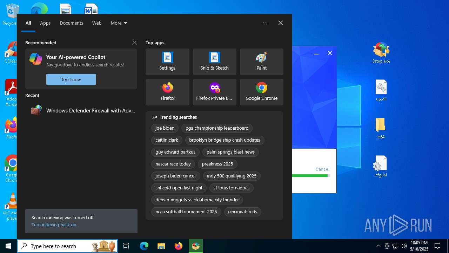Viewport: 449px width, 253px height.
Task: Select cfg.ini file on desktop
Action: (381, 167)
